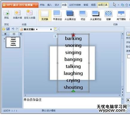The height and width of the screenshot is (115, 130).
Task: Open the 插入 tab
Action: [50, 5]
